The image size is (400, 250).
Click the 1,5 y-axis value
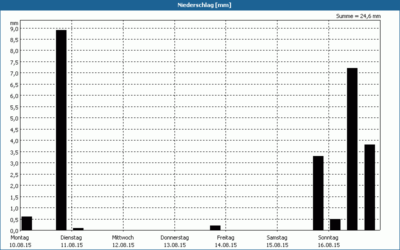click(x=14, y=197)
